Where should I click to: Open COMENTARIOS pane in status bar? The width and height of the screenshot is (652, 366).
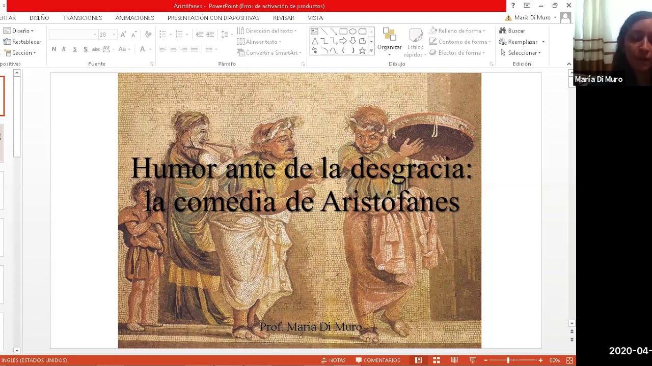click(x=377, y=360)
